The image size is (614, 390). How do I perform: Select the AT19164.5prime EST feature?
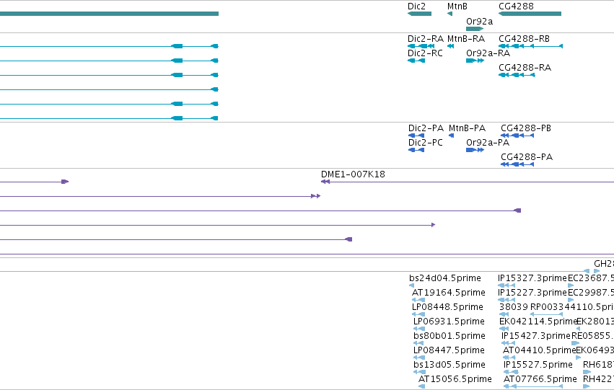(418, 300)
